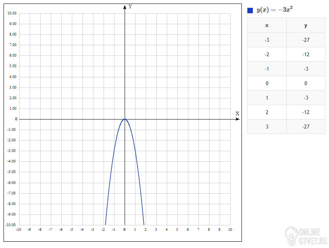This screenshot has width=329, height=248.
Task: Click the y value -27 in the first table row
Action: 306,40
